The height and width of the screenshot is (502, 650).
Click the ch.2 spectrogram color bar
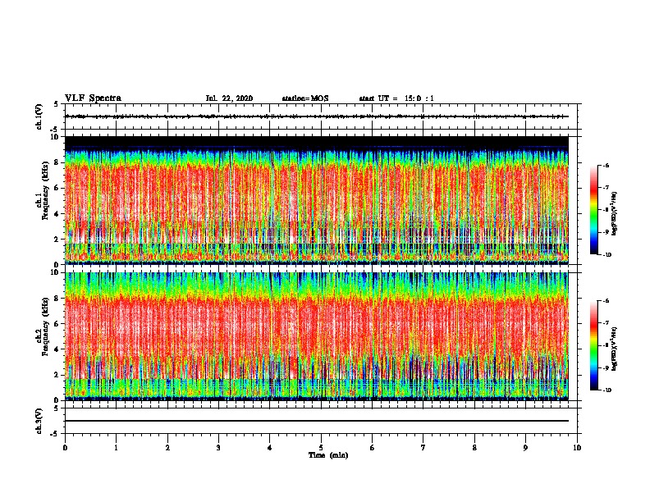click(594, 345)
